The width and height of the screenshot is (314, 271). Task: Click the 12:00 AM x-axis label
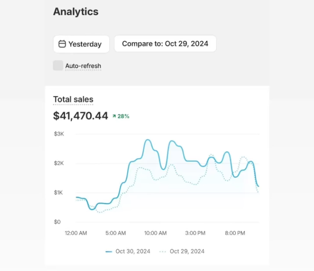coord(76,233)
